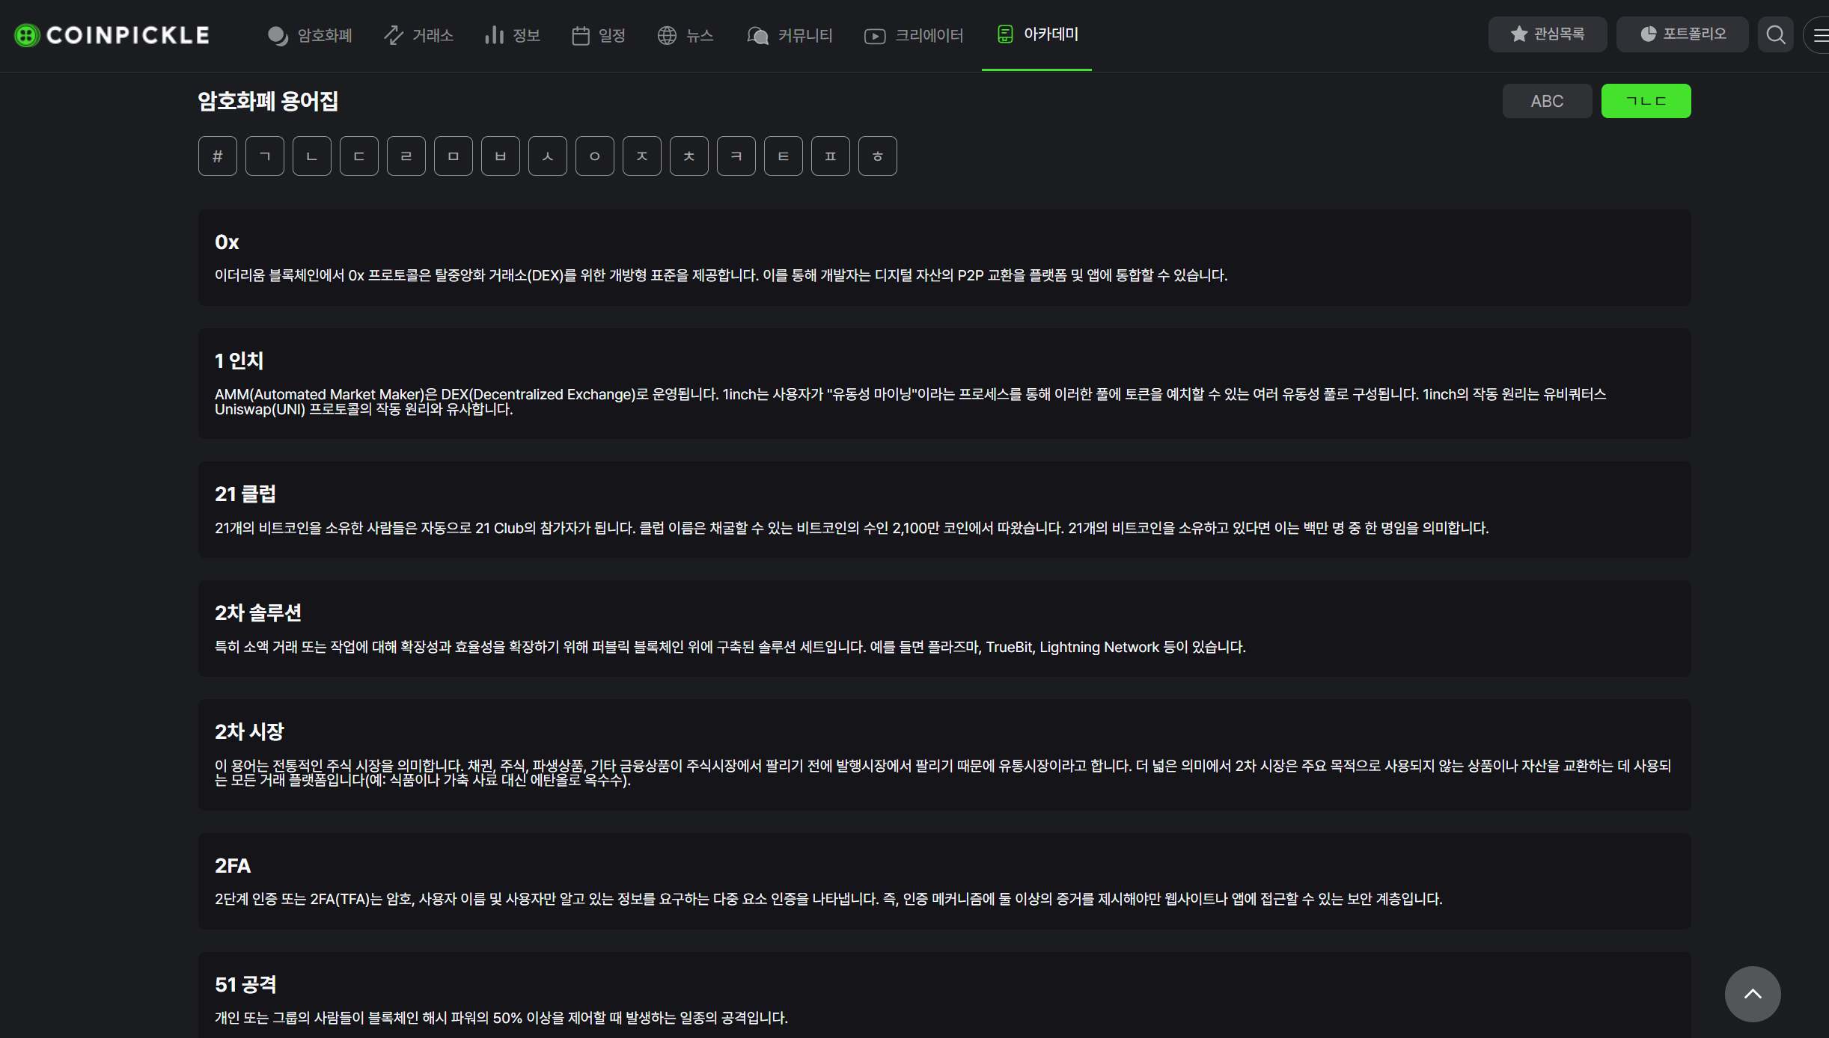Viewport: 1829px width, 1038px height.
Task: Open the 정보 nav menu
Action: [513, 35]
